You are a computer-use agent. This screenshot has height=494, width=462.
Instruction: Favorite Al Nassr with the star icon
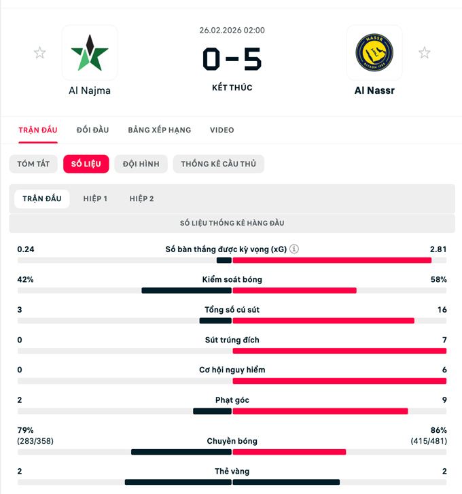point(425,53)
